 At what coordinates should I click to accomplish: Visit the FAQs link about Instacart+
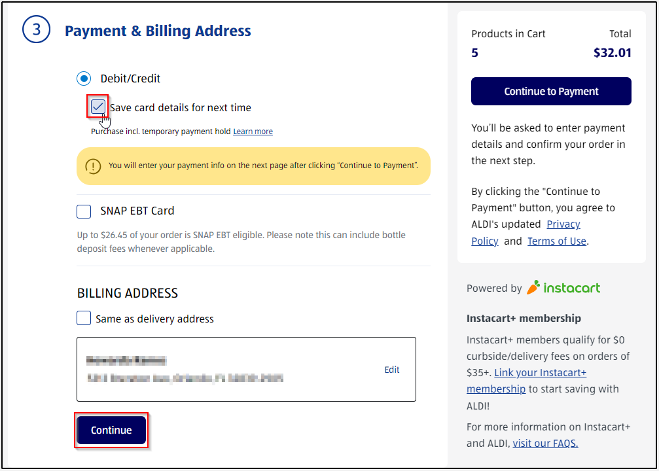click(x=545, y=443)
